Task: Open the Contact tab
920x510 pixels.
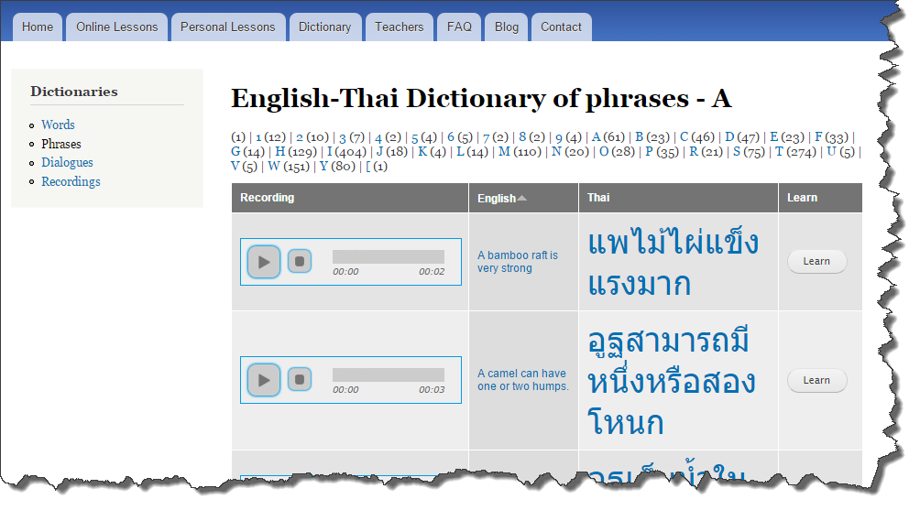Action: click(x=561, y=27)
